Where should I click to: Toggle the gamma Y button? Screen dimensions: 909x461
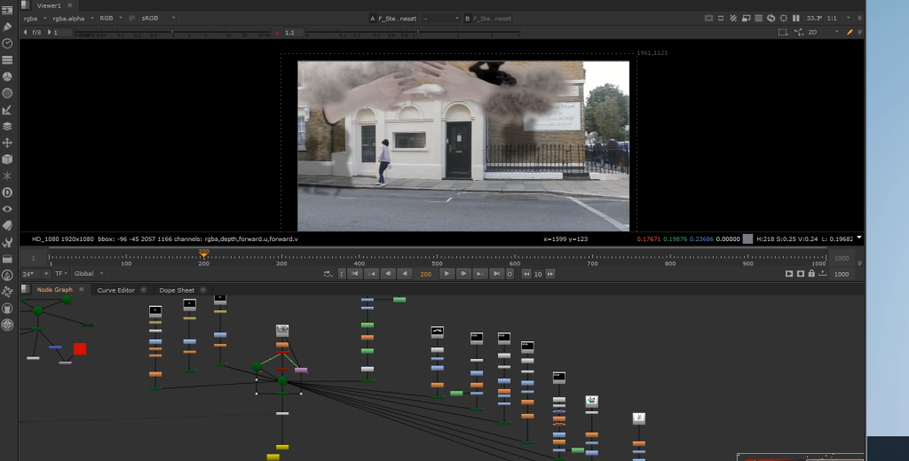click(277, 32)
